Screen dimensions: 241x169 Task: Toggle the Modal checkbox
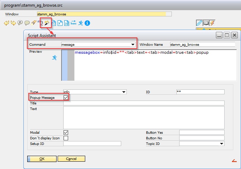pos(66,132)
